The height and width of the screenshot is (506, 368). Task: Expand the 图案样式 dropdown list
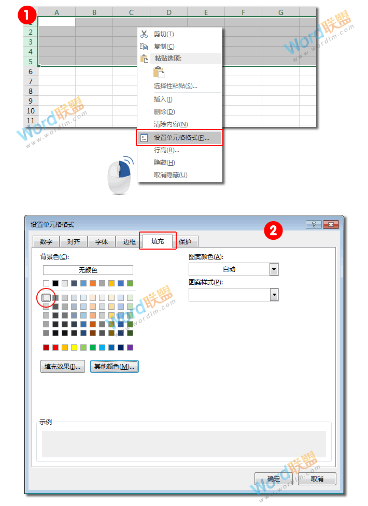(x=274, y=295)
